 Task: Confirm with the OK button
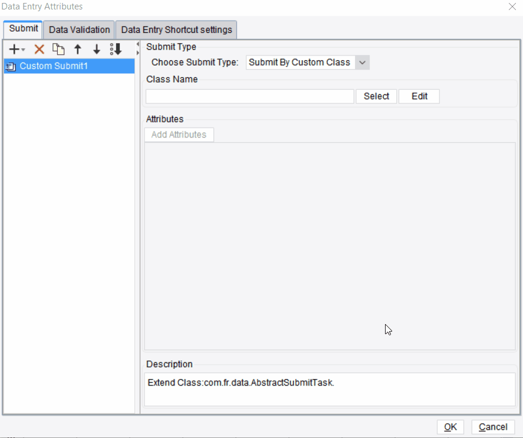tap(450, 427)
